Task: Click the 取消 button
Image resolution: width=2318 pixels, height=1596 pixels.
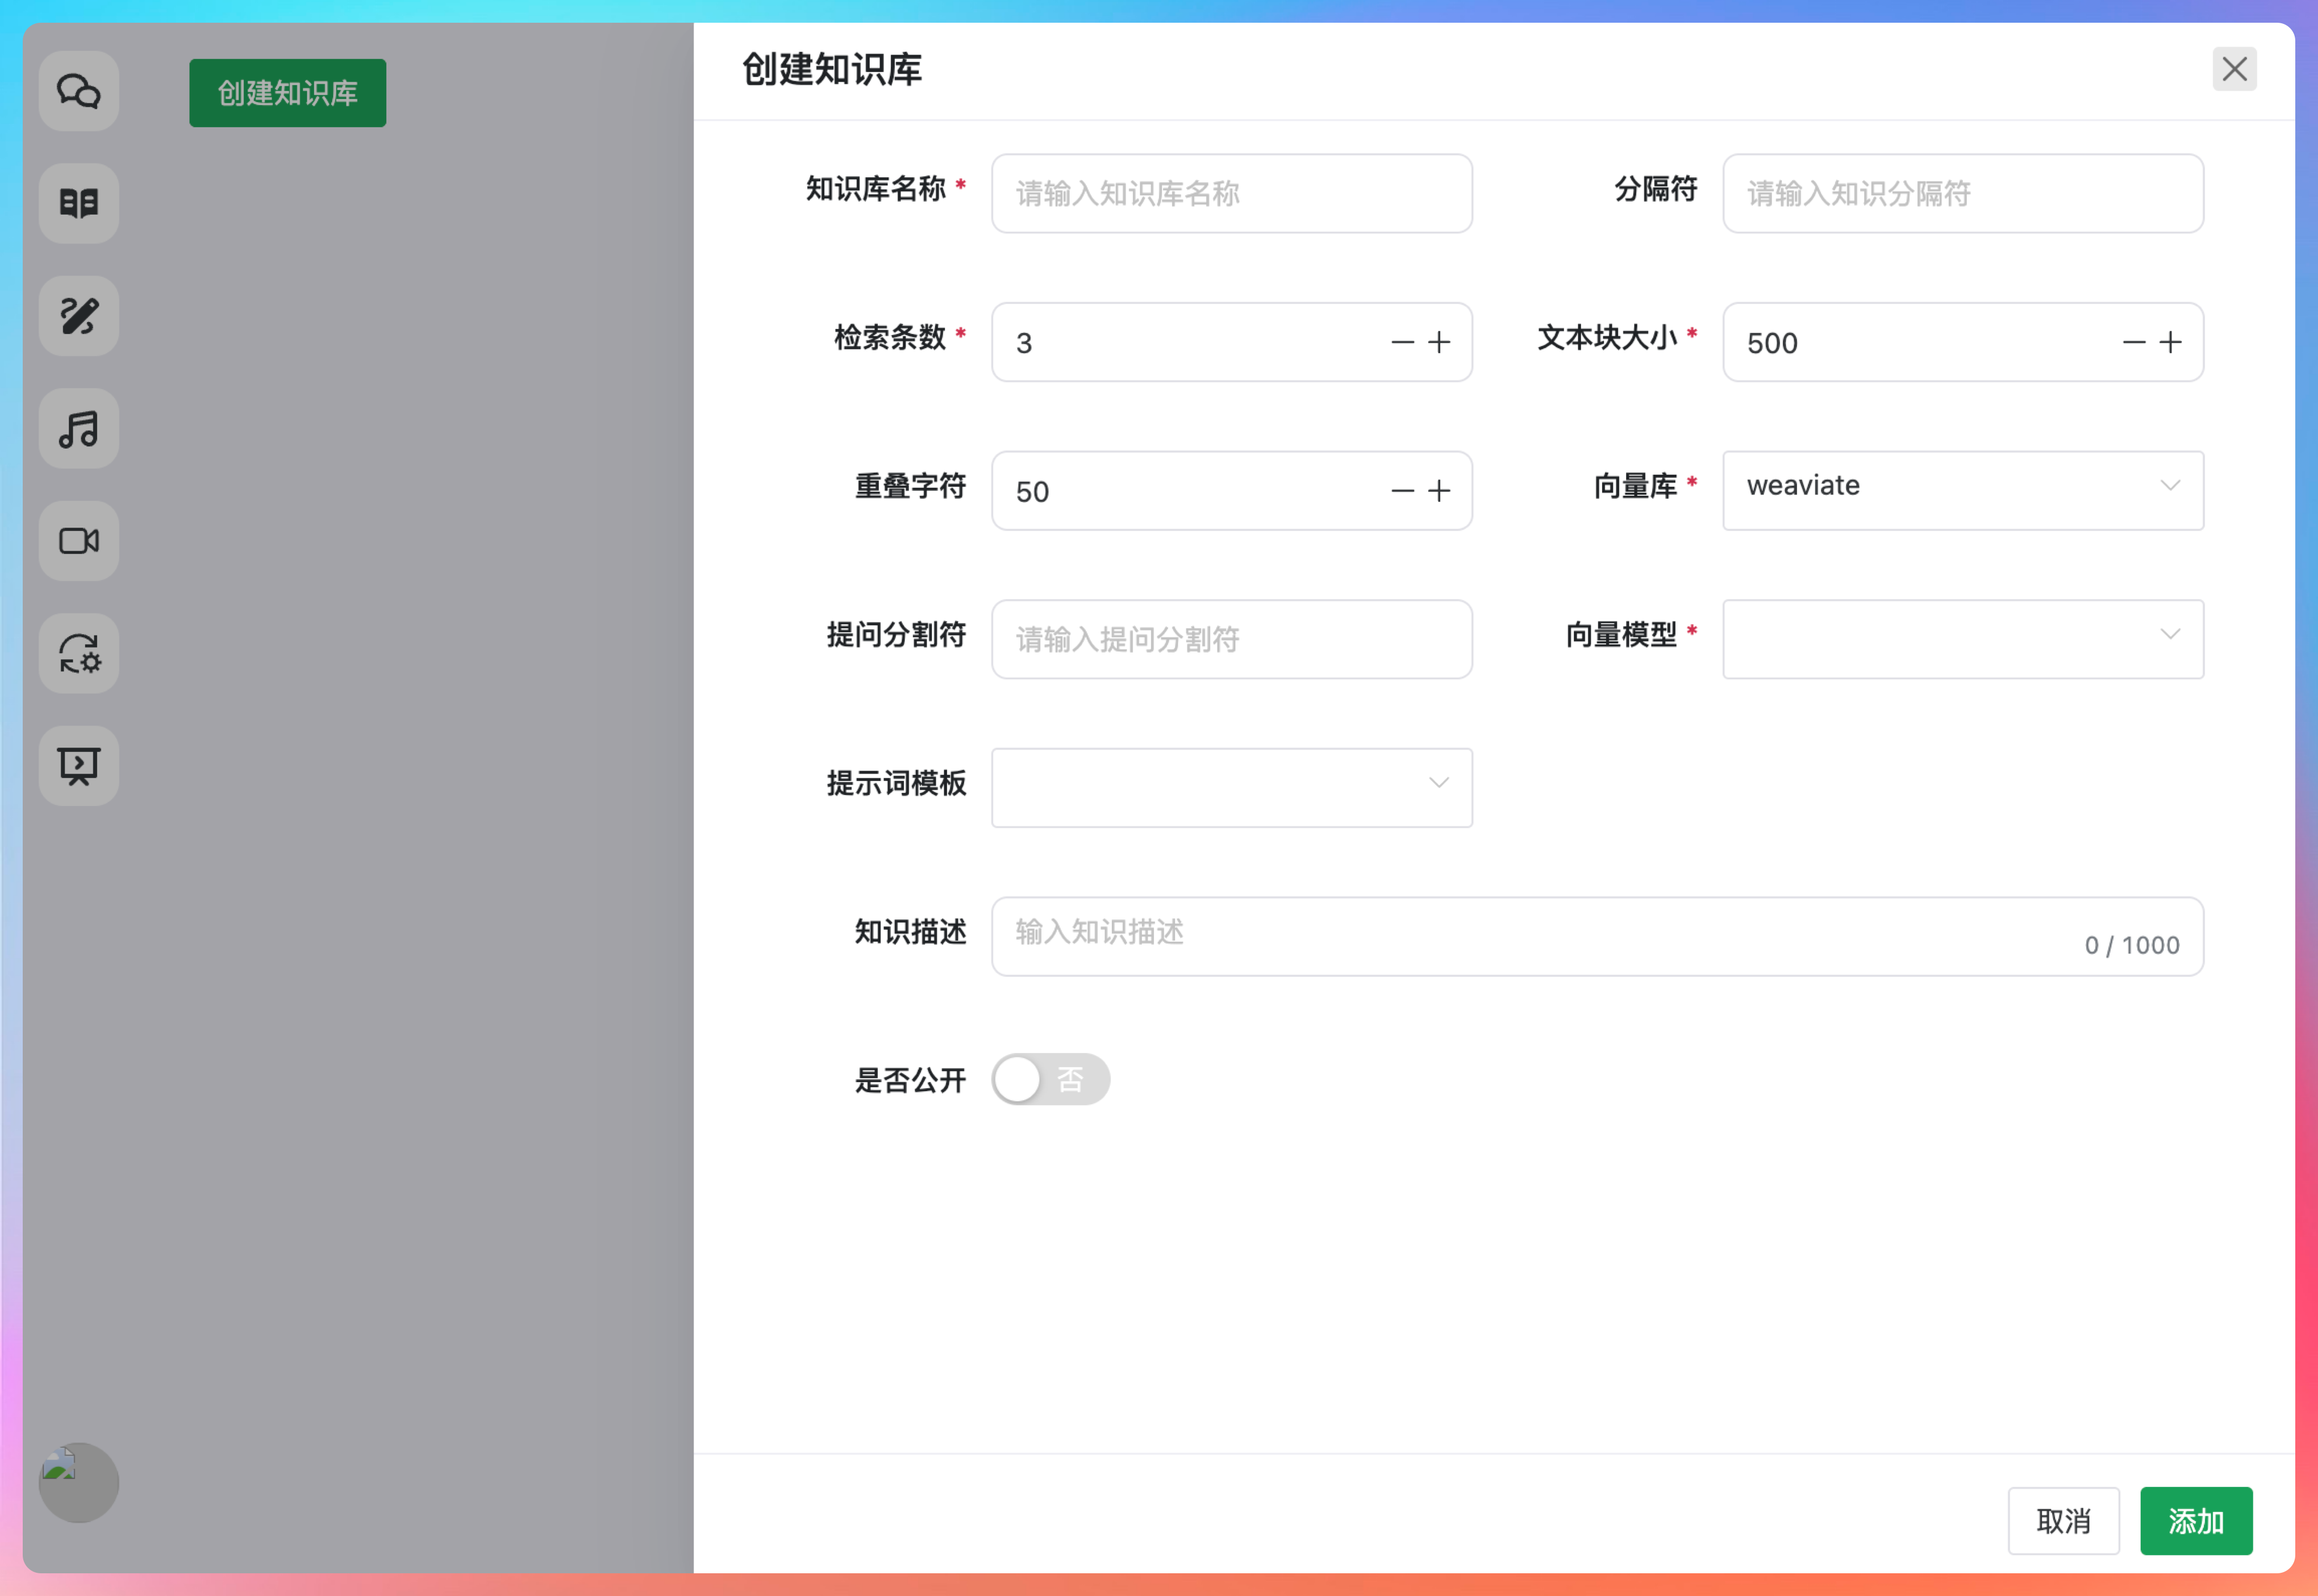Action: [x=2063, y=1521]
